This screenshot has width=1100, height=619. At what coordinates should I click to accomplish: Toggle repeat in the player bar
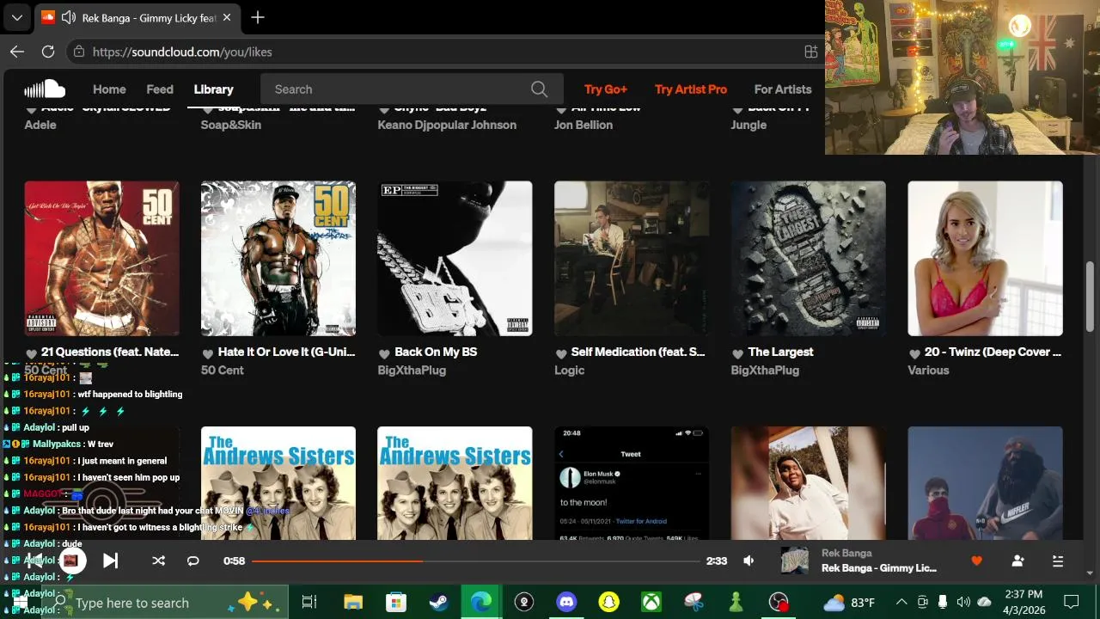pyautogui.click(x=193, y=561)
